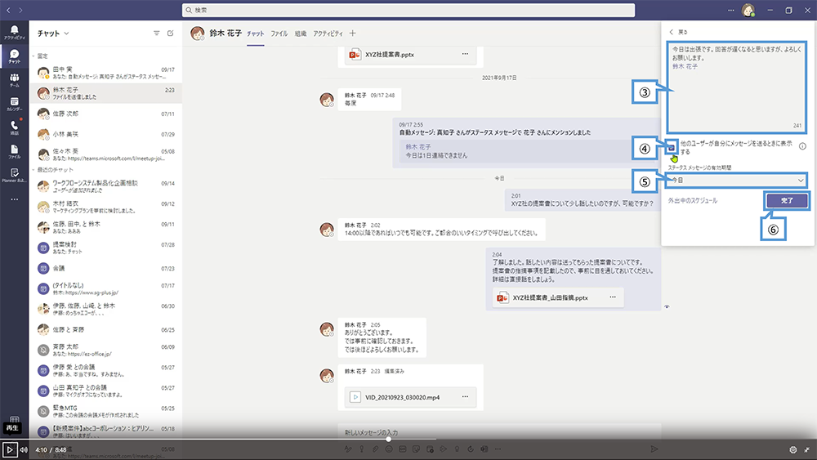Switch to the ファイル tab
Image resolution: width=817 pixels, height=460 pixels.
click(279, 33)
